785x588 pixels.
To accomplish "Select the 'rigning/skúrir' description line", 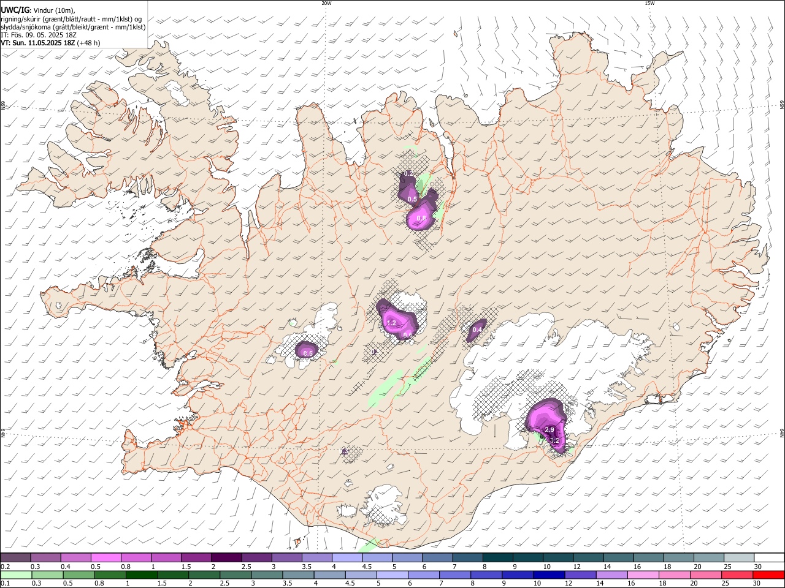I will coord(71,19).
